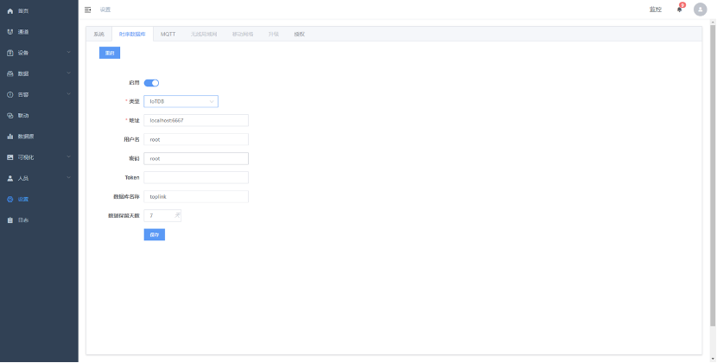
Task: Focus the 密码 password field
Action: coord(196,158)
